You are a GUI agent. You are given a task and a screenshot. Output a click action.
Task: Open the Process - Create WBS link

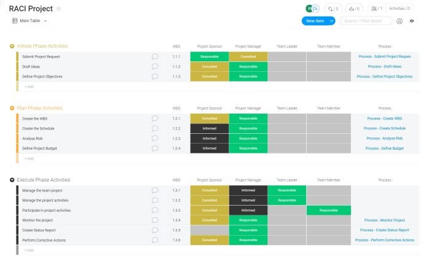(384, 118)
